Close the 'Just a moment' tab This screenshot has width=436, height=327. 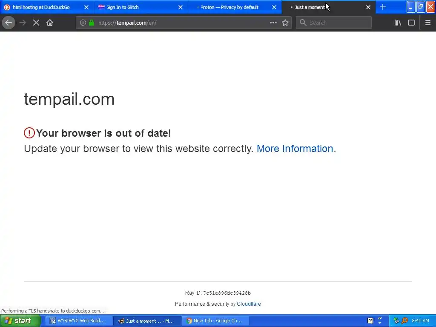(368, 7)
